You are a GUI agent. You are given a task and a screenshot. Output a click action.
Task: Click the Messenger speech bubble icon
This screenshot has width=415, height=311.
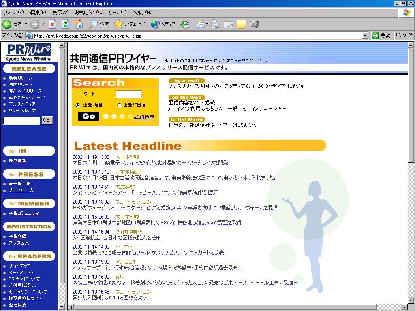255,25
